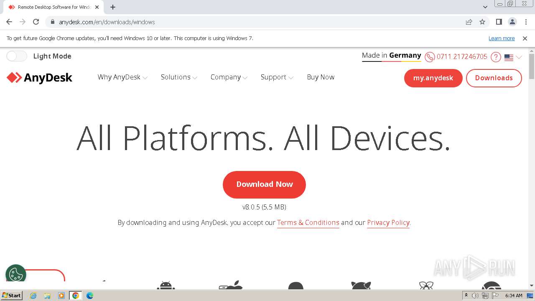
Task: Open the Buy Now page
Action: (321, 77)
